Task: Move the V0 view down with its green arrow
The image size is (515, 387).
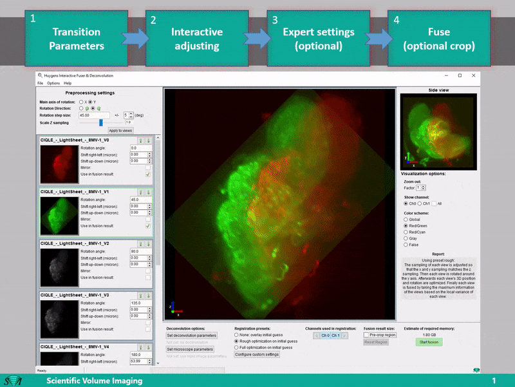Action: point(149,141)
